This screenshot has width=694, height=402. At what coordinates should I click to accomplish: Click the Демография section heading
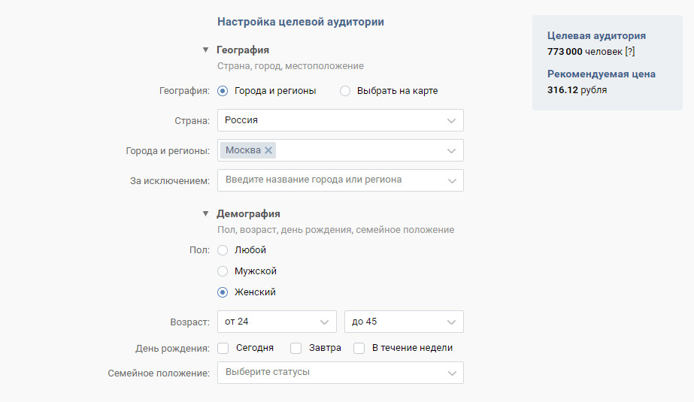coord(248,214)
